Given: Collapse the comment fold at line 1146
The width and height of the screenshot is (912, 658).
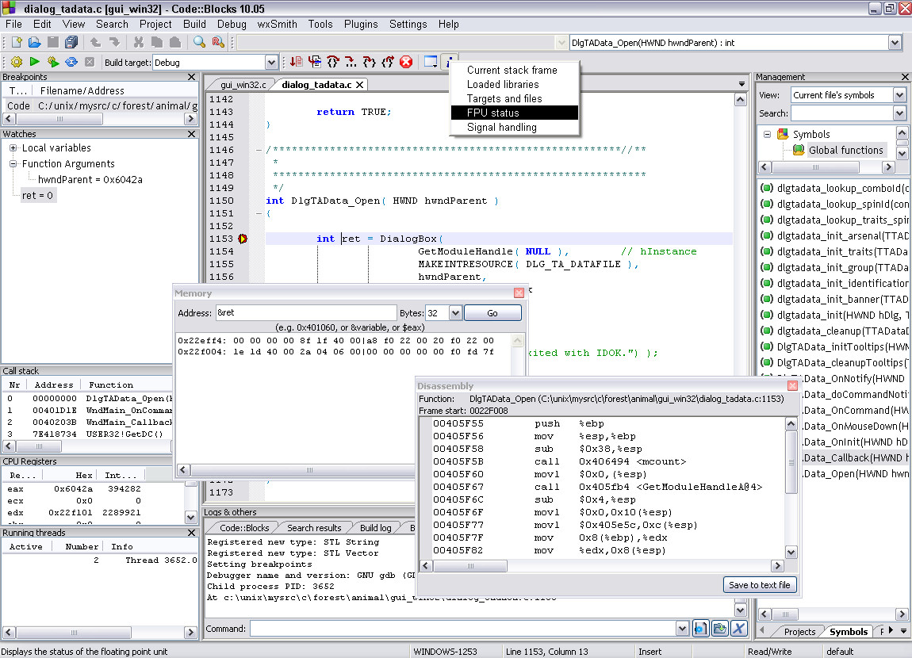Looking at the screenshot, I should pyautogui.click(x=259, y=150).
